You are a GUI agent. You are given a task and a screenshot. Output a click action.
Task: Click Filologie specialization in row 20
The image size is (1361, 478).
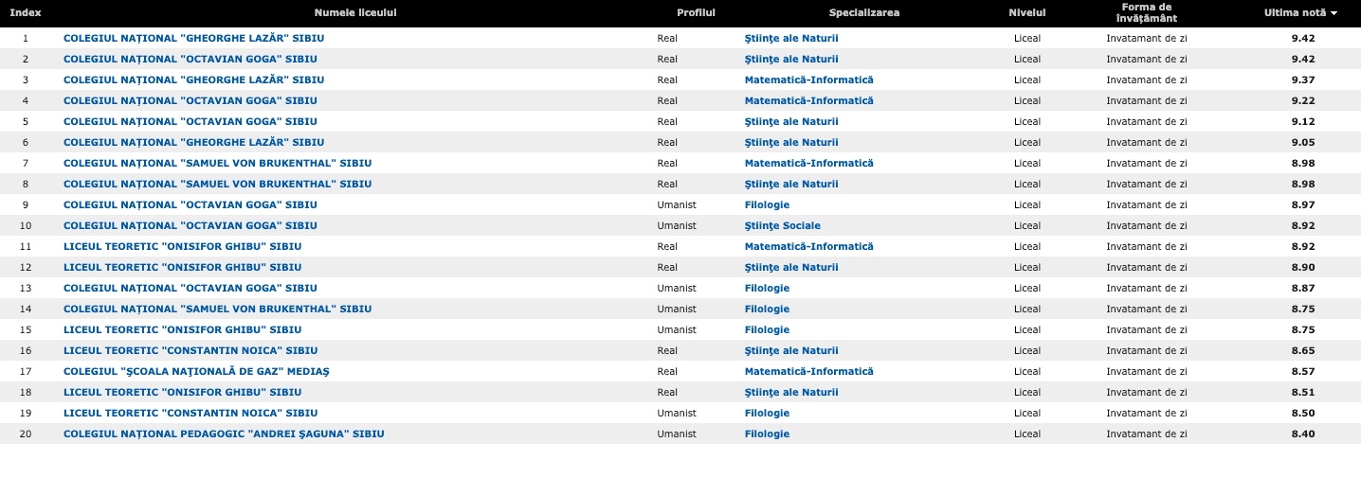pos(767,434)
